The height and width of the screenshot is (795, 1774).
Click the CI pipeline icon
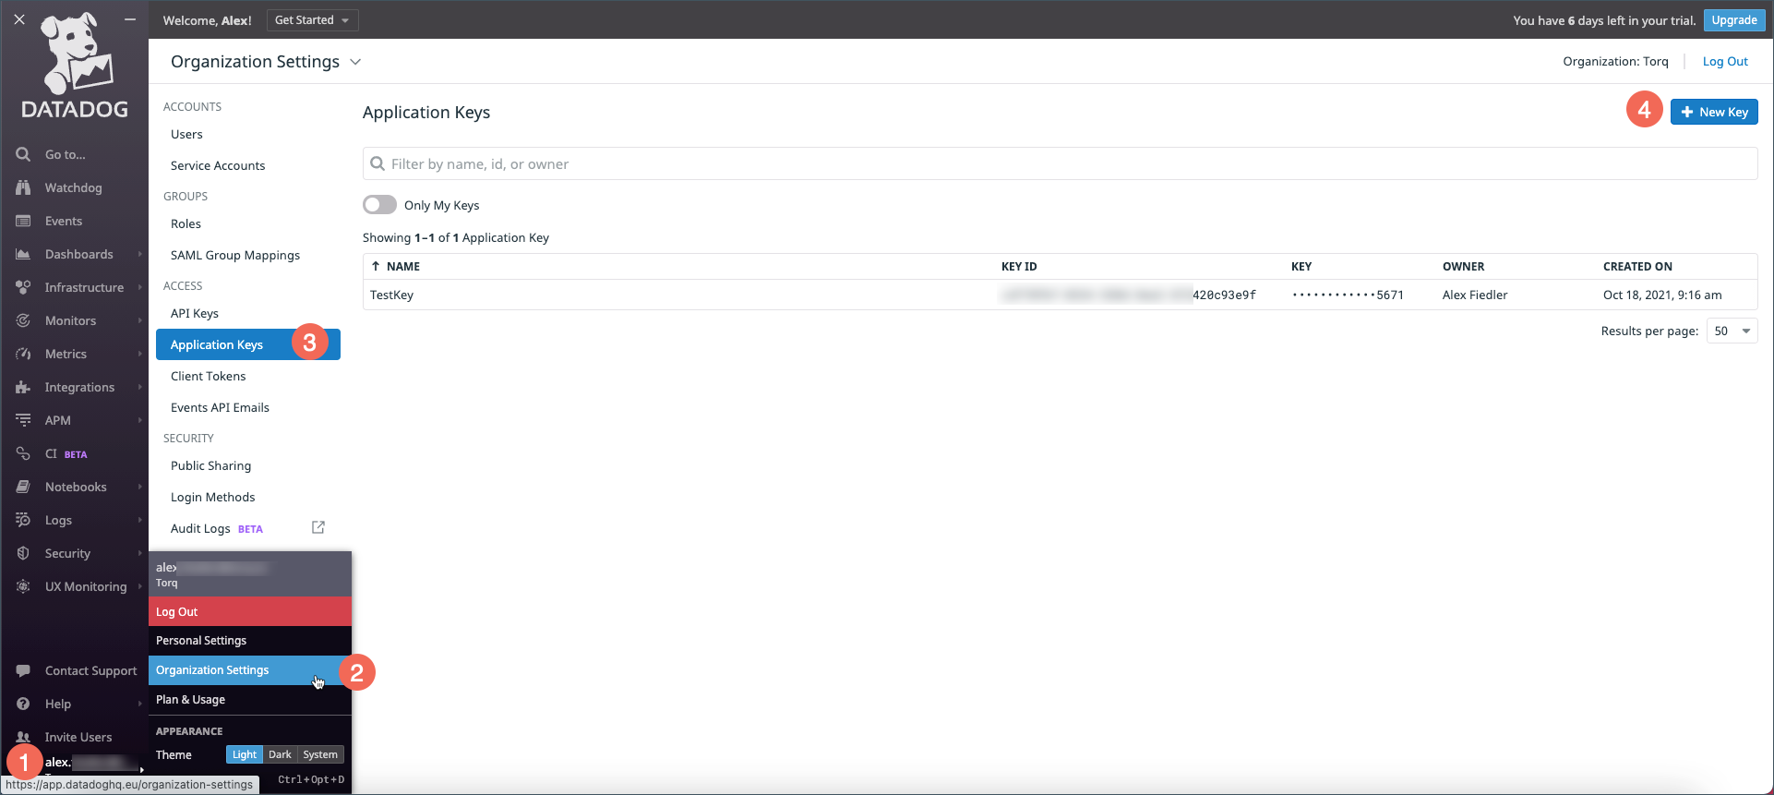point(23,453)
